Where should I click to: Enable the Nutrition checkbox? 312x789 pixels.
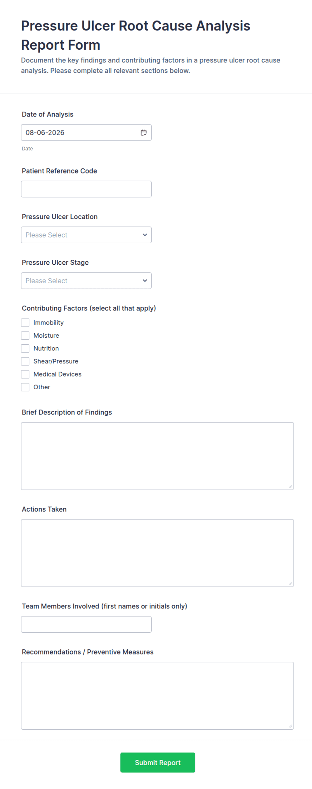pyautogui.click(x=25, y=348)
